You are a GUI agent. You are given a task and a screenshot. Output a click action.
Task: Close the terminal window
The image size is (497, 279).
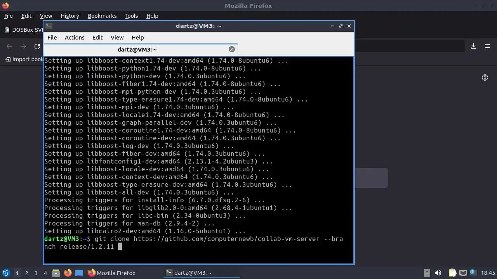tap(349, 26)
